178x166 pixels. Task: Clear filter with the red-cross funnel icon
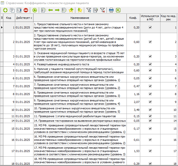pyautogui.click(x=102, y=10)
